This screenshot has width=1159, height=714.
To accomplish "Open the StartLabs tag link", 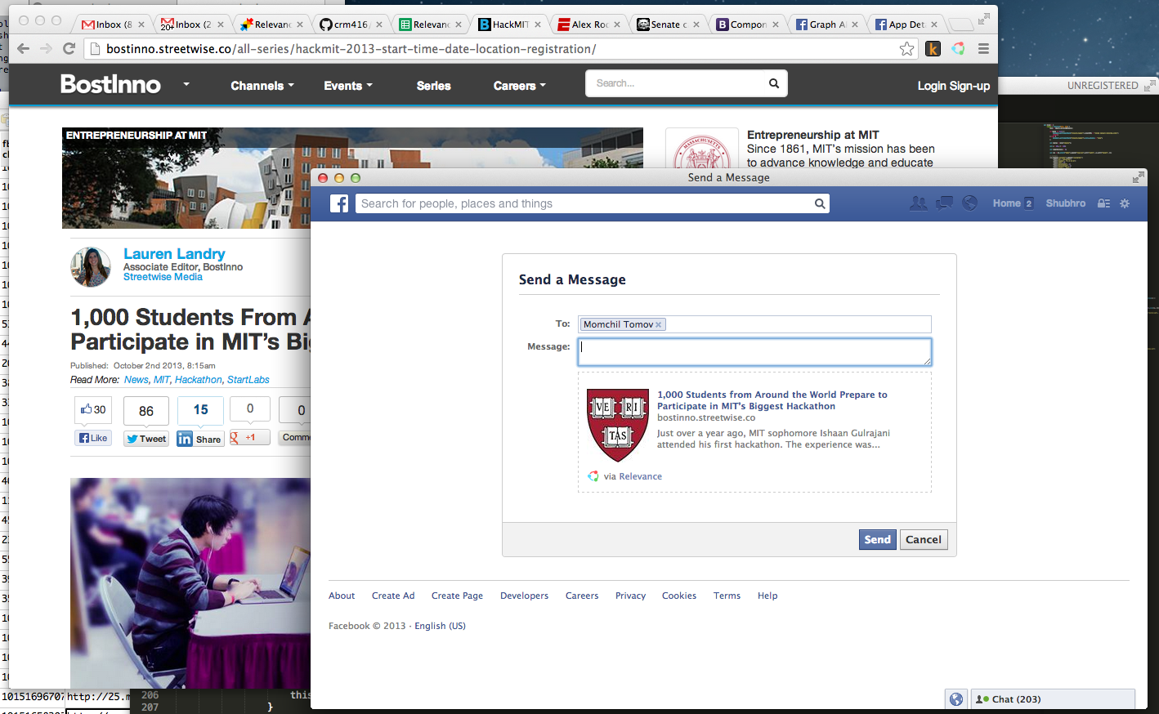I will point(248,380).
